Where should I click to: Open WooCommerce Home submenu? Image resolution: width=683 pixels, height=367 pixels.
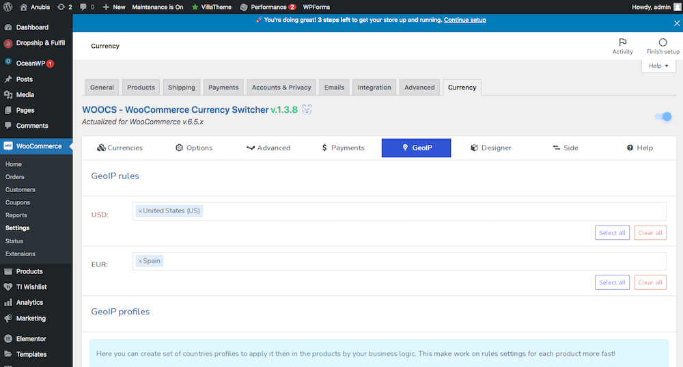coord(14,164)
